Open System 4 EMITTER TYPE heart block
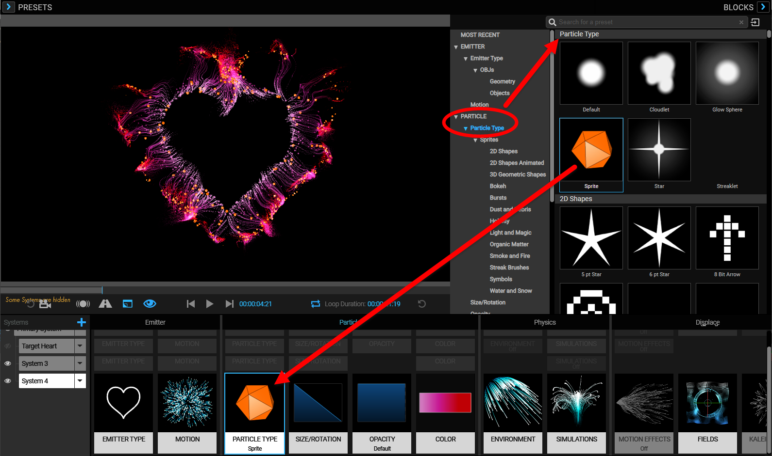This screenshot has width=772, height=456. [123, 413]
